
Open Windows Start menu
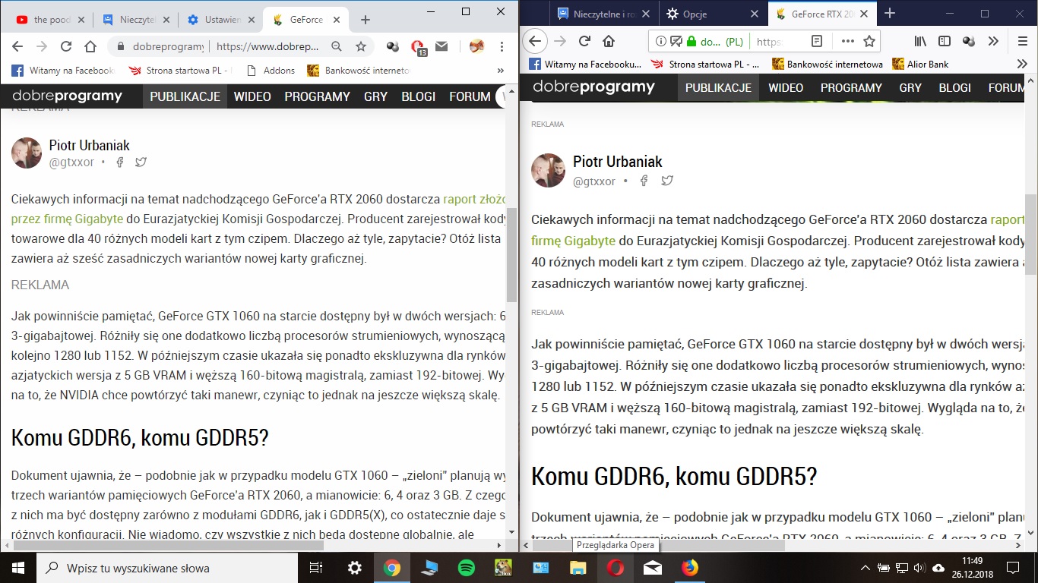click(17, 568)
